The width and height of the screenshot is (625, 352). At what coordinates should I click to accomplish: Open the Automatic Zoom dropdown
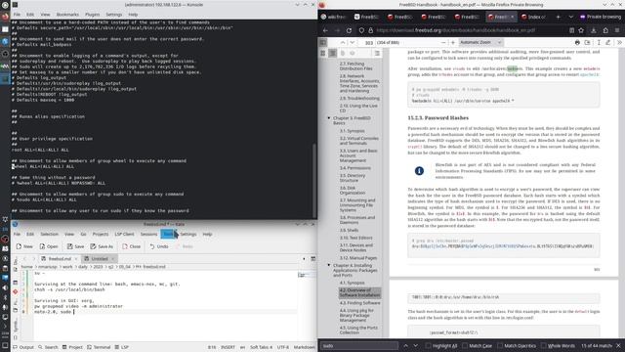click(480, 42)
